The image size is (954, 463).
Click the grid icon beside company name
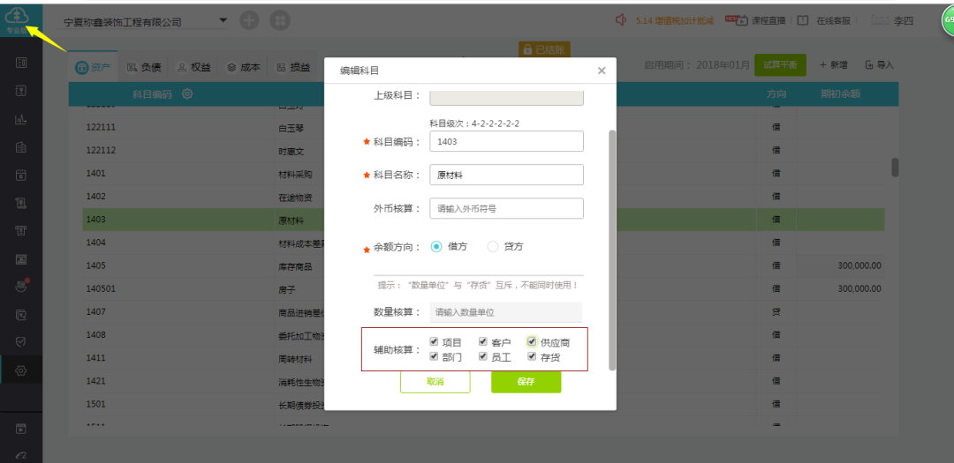tap(279, 20)
